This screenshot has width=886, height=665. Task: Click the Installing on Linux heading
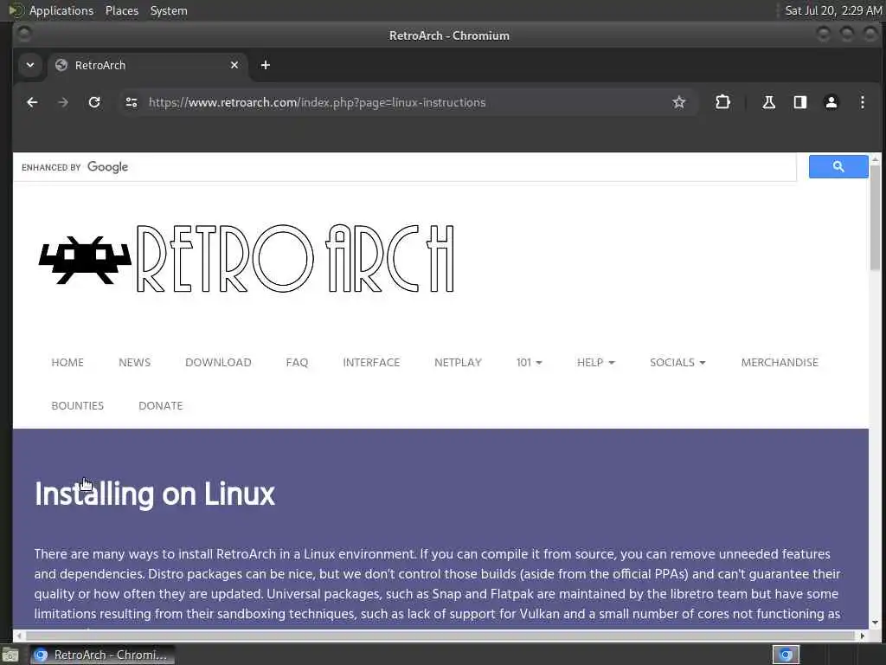pyautogui.click(x=155, y=494)
